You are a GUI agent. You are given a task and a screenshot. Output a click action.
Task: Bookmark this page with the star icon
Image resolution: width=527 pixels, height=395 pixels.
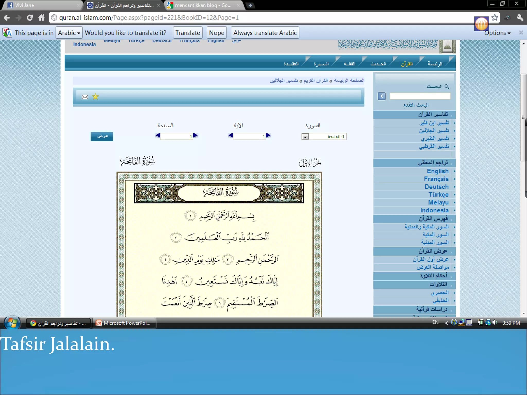(494, 18)
